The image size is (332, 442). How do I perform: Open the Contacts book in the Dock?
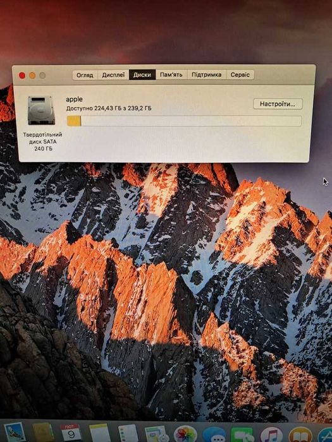click(x=43, y=433)
